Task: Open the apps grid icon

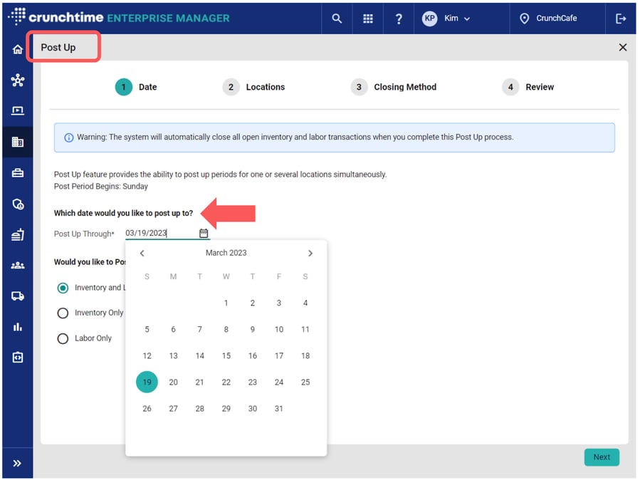Action: [367, 19]
